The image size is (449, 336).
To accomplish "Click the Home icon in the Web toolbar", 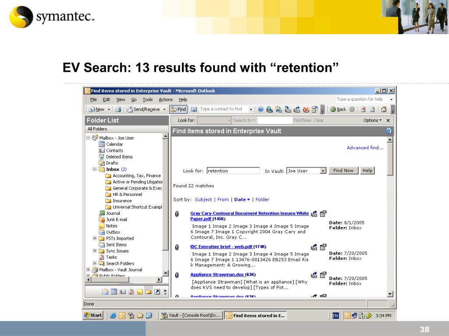I will tap(384, 109).
